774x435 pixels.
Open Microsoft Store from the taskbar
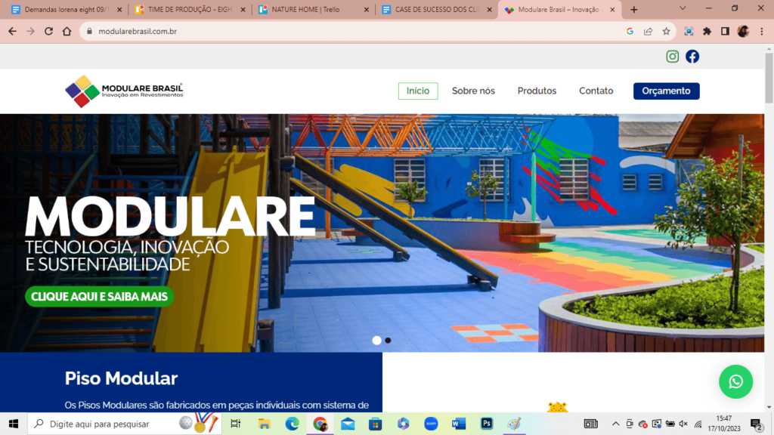(376, 424)
